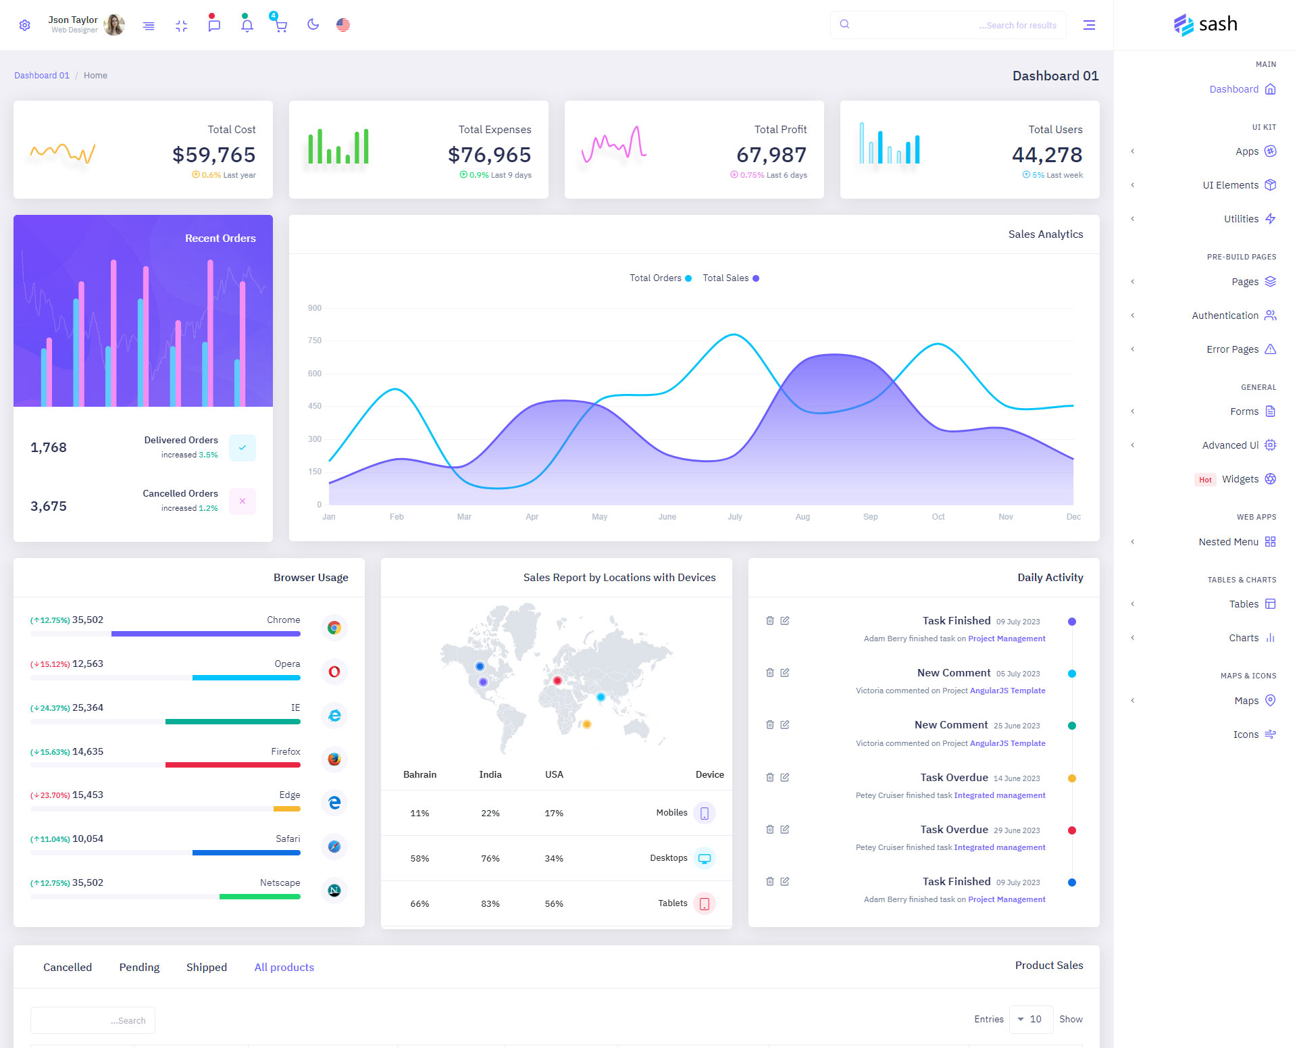Click the settings gear icon

tap(25, 26)
